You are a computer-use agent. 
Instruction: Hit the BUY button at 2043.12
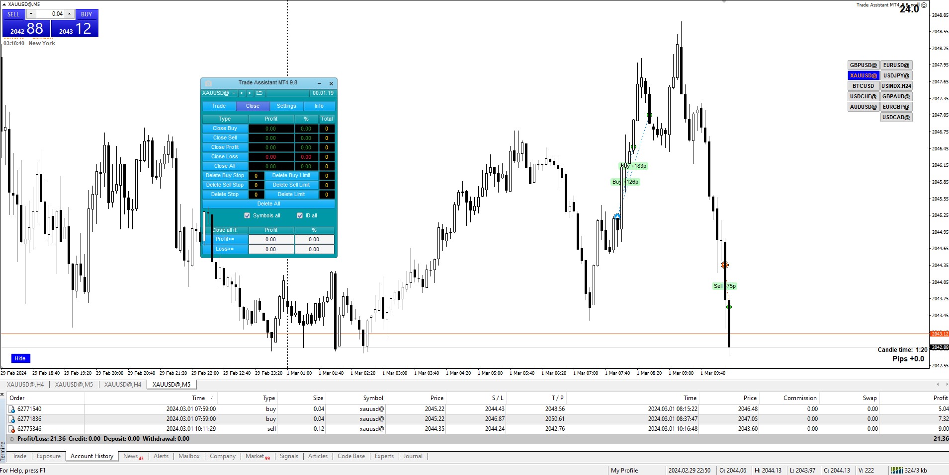tap(75, 28)
